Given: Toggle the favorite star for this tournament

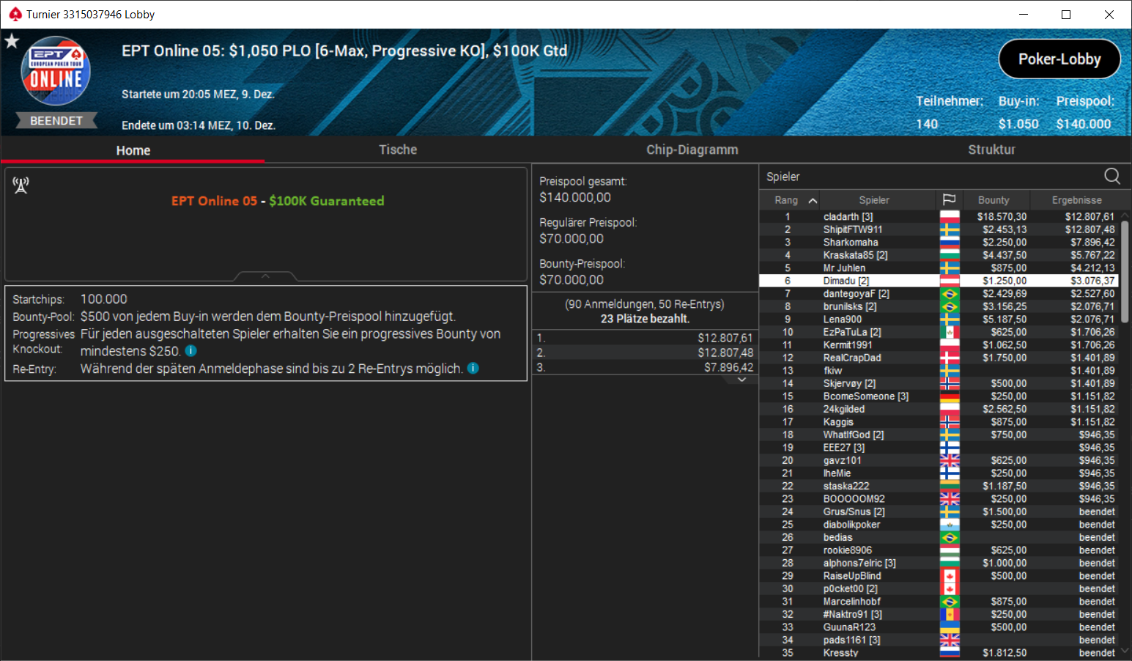Looking at the screenshot, I should [12, 41].
